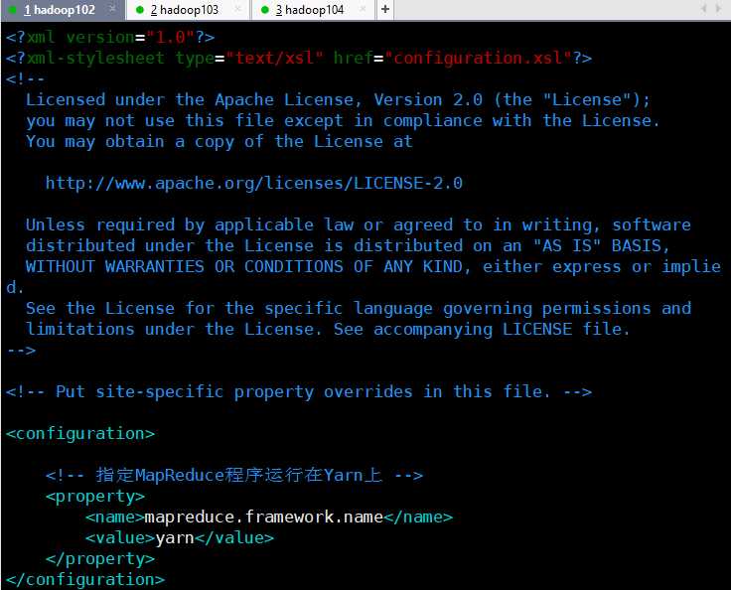This screenshot has width=731, height=590.
Task: Switch to the hadoop102 session tab
Action: point(63,10)
